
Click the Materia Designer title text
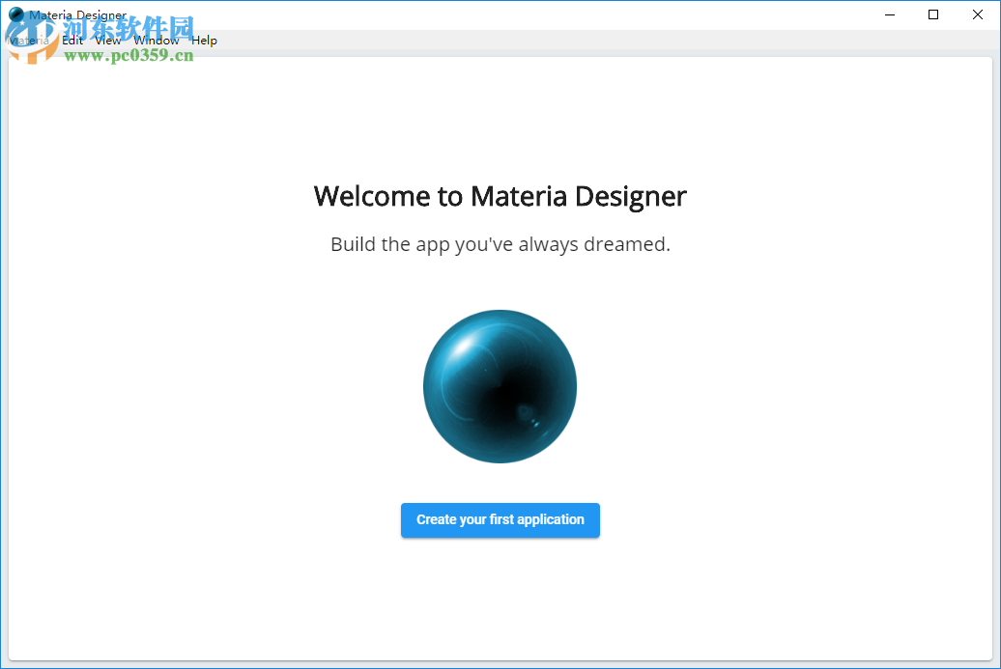point(76,14)
